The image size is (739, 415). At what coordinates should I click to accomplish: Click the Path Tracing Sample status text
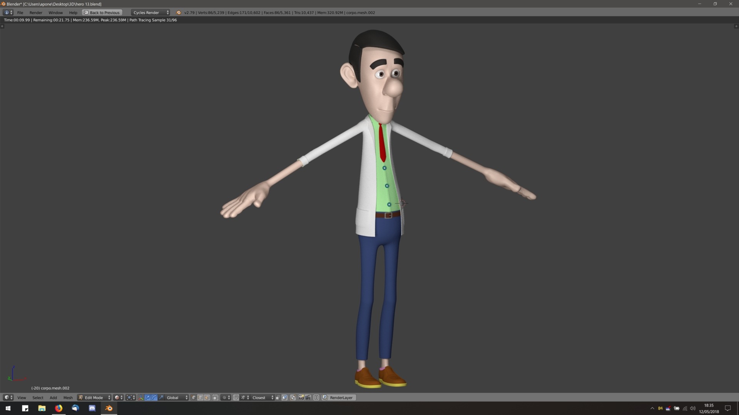[x=153, y=20]
